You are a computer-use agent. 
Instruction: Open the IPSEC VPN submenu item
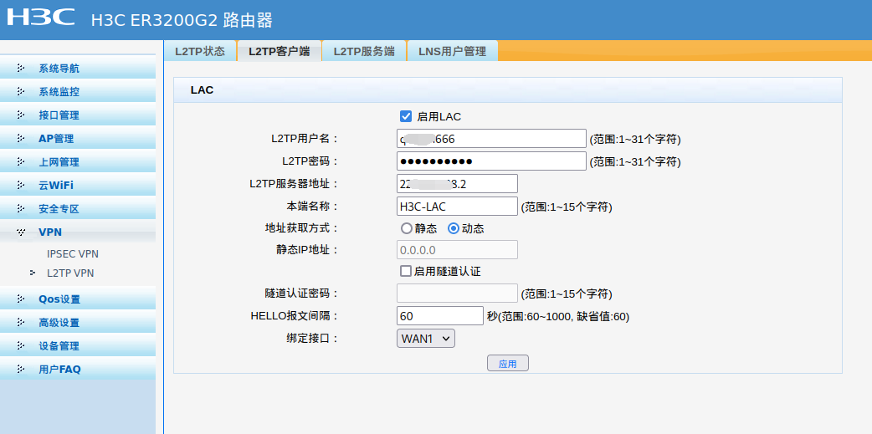coord(73,254)
